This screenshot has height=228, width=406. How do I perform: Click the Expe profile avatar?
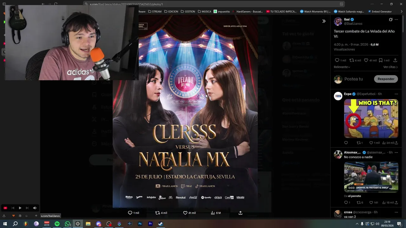pos(338,96)
